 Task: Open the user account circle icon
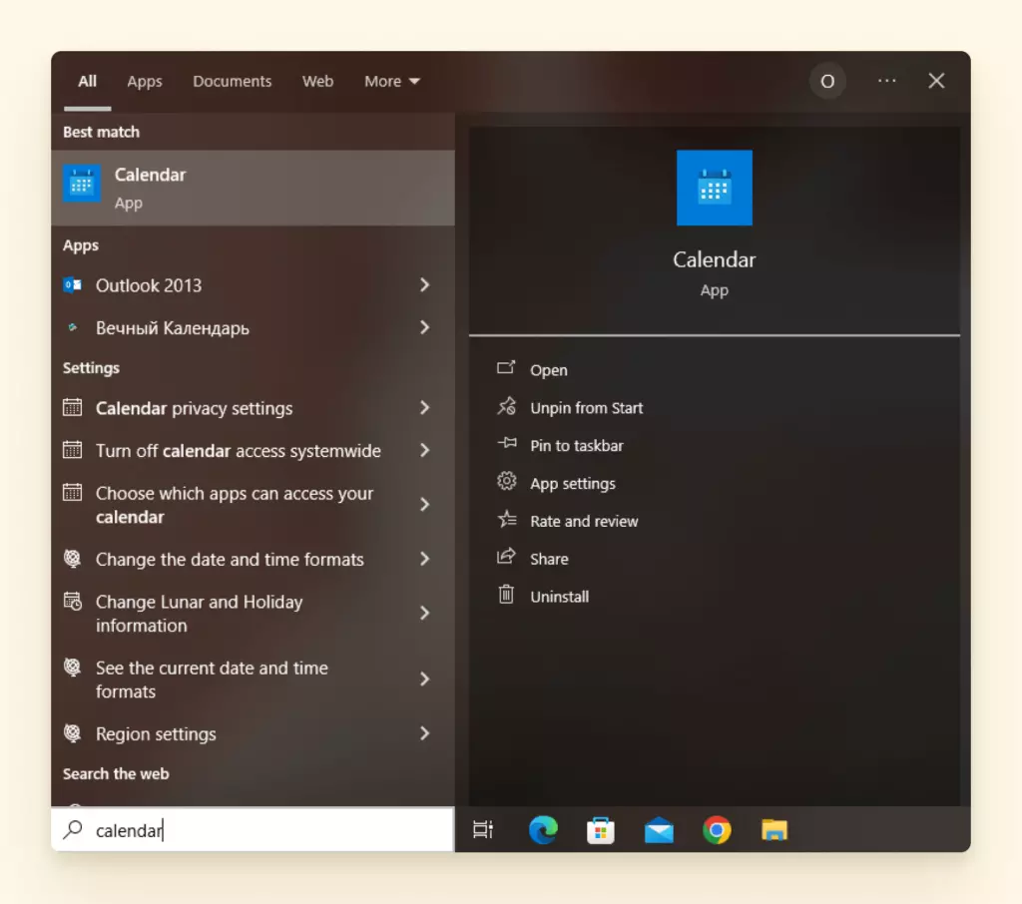(x=827, y=82)
